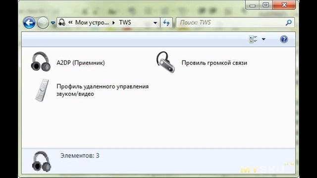Click the headphones icon in address bar

(x=61, y=22)
